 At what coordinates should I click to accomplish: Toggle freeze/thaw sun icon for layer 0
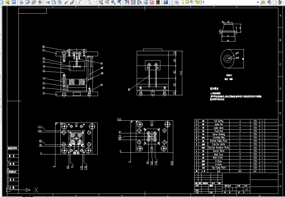point(187,2)
